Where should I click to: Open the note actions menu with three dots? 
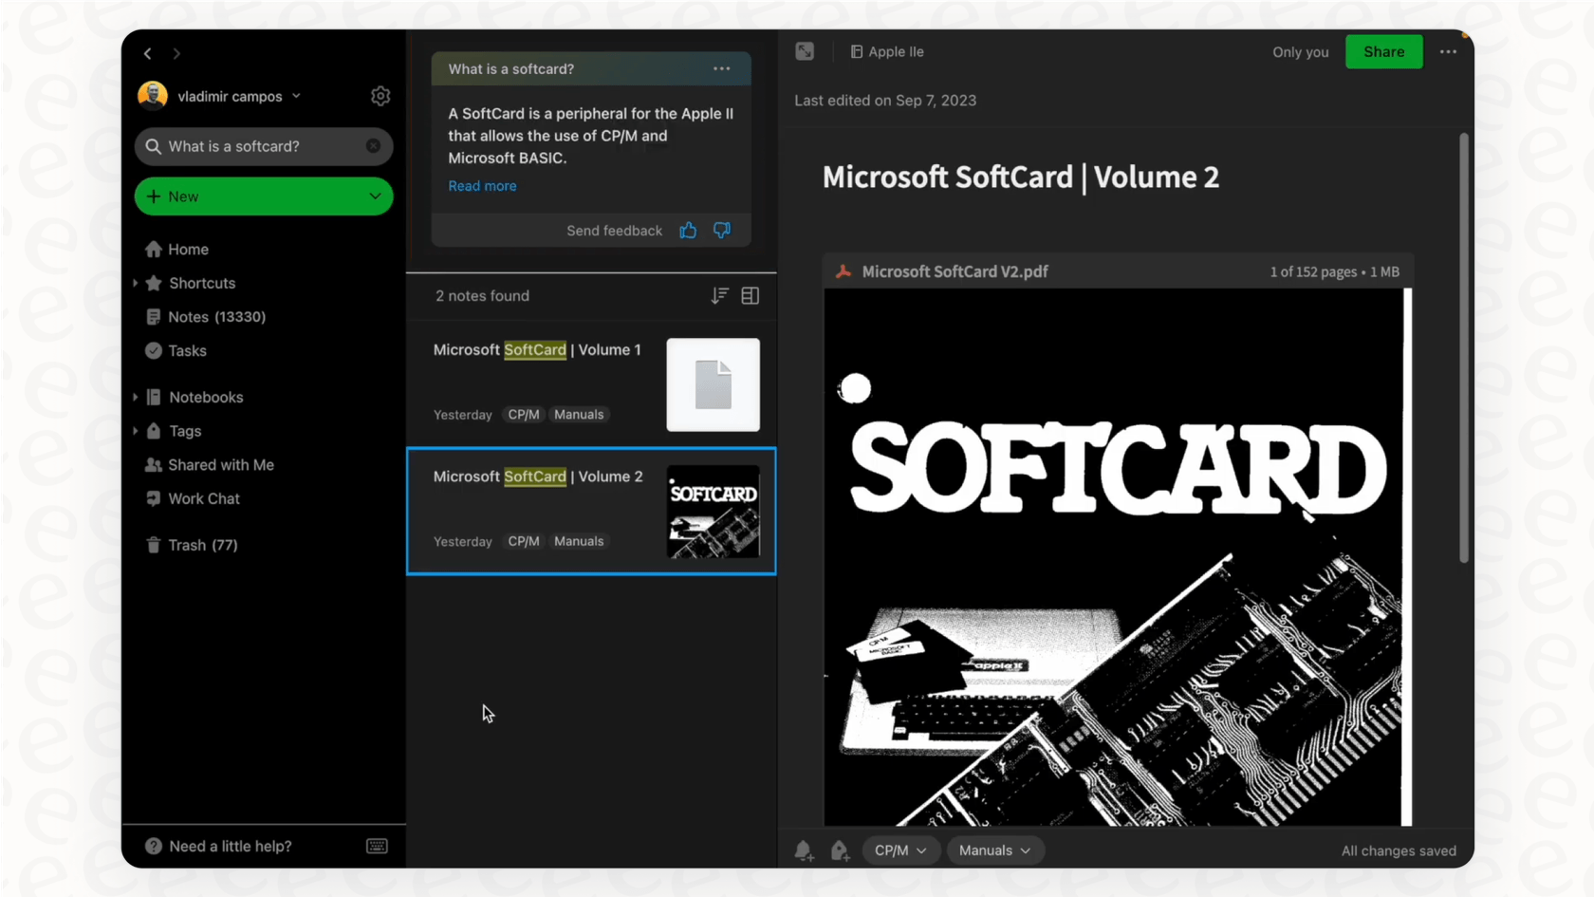coord(1449,52)
